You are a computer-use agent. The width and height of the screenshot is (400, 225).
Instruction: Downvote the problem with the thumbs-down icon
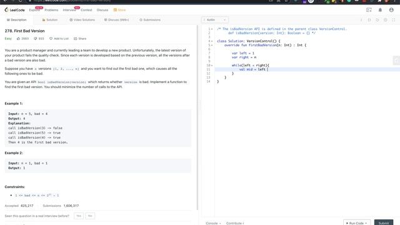coord(36,39)
